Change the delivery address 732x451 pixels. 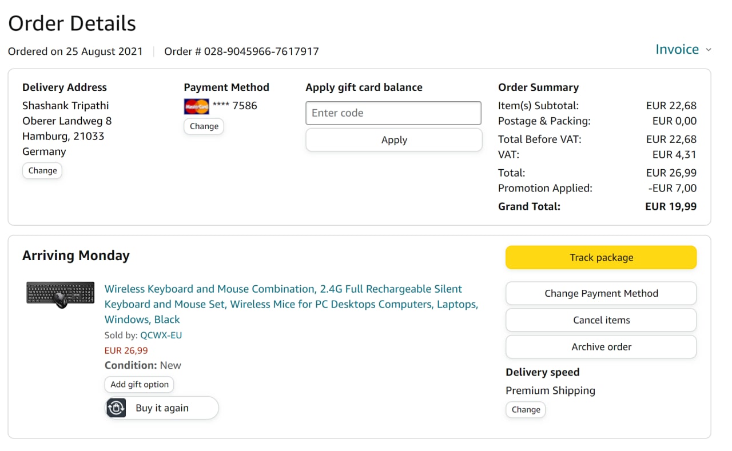[x=42, y=171]
